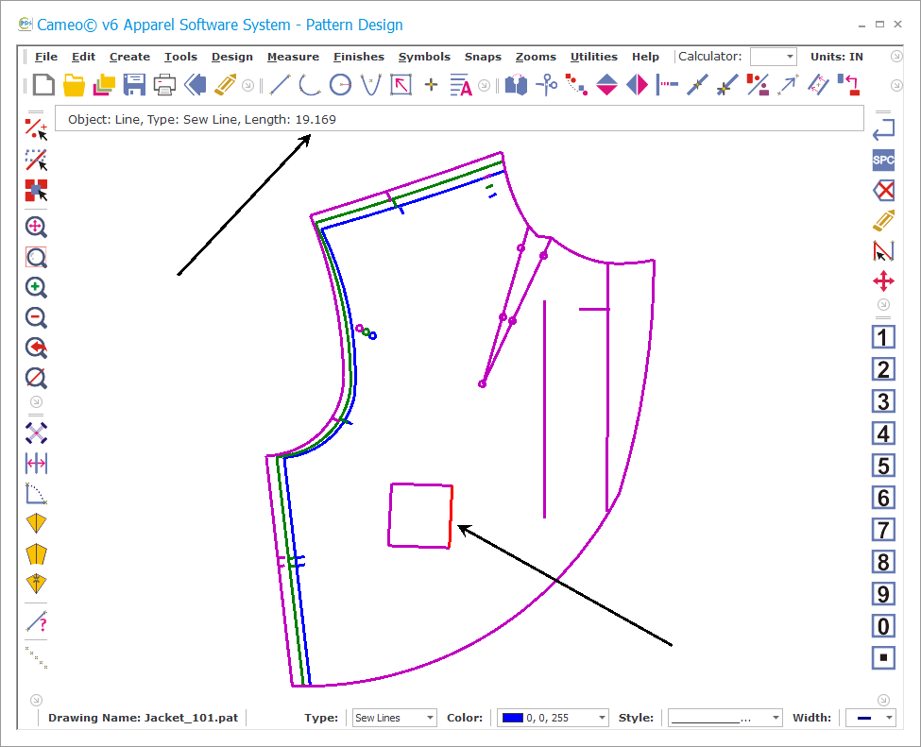This screenshot has height=747, width=921.
Task: Click the Drawing Name Jacket_101.pat label
Action: [x=144, y=718]
